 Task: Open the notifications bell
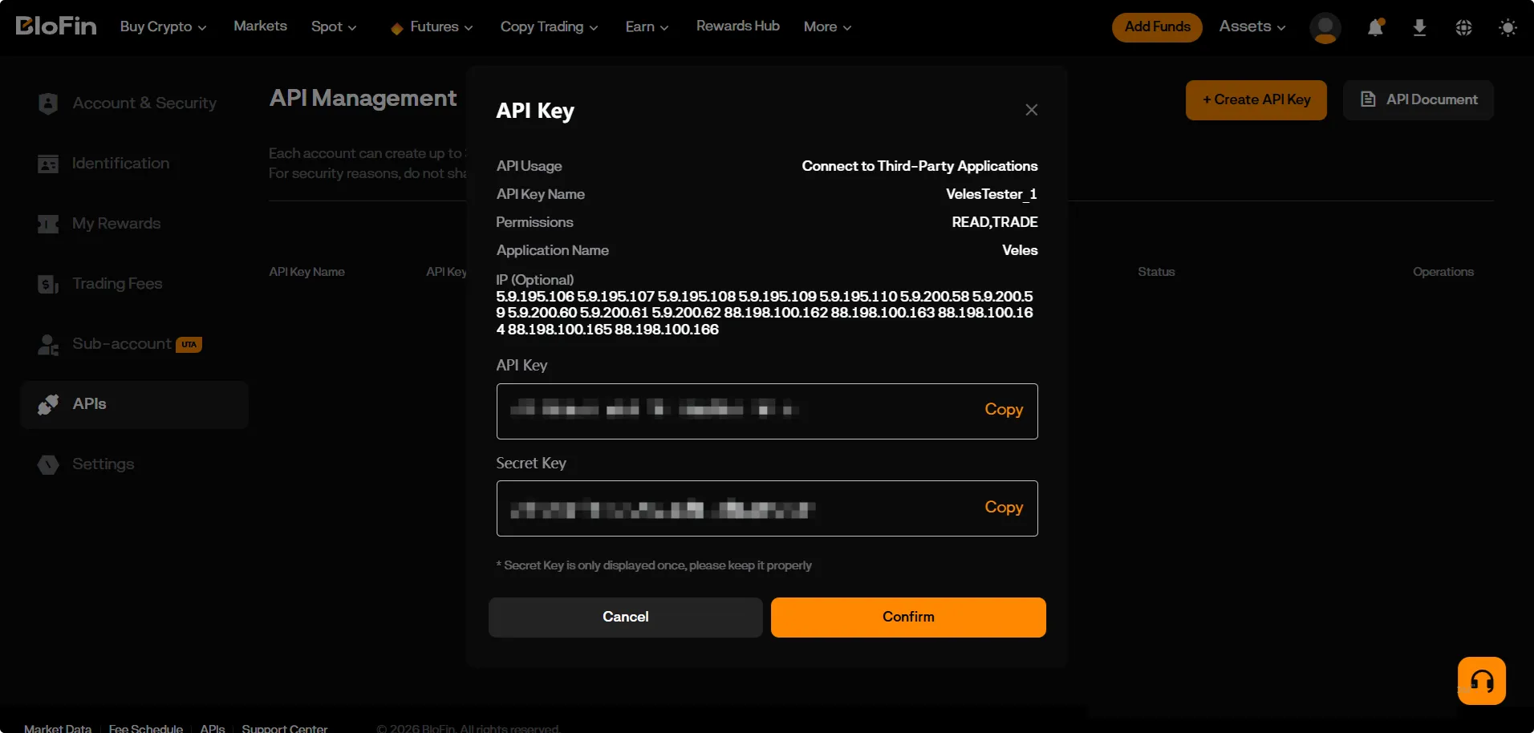tap(1375, 27)
